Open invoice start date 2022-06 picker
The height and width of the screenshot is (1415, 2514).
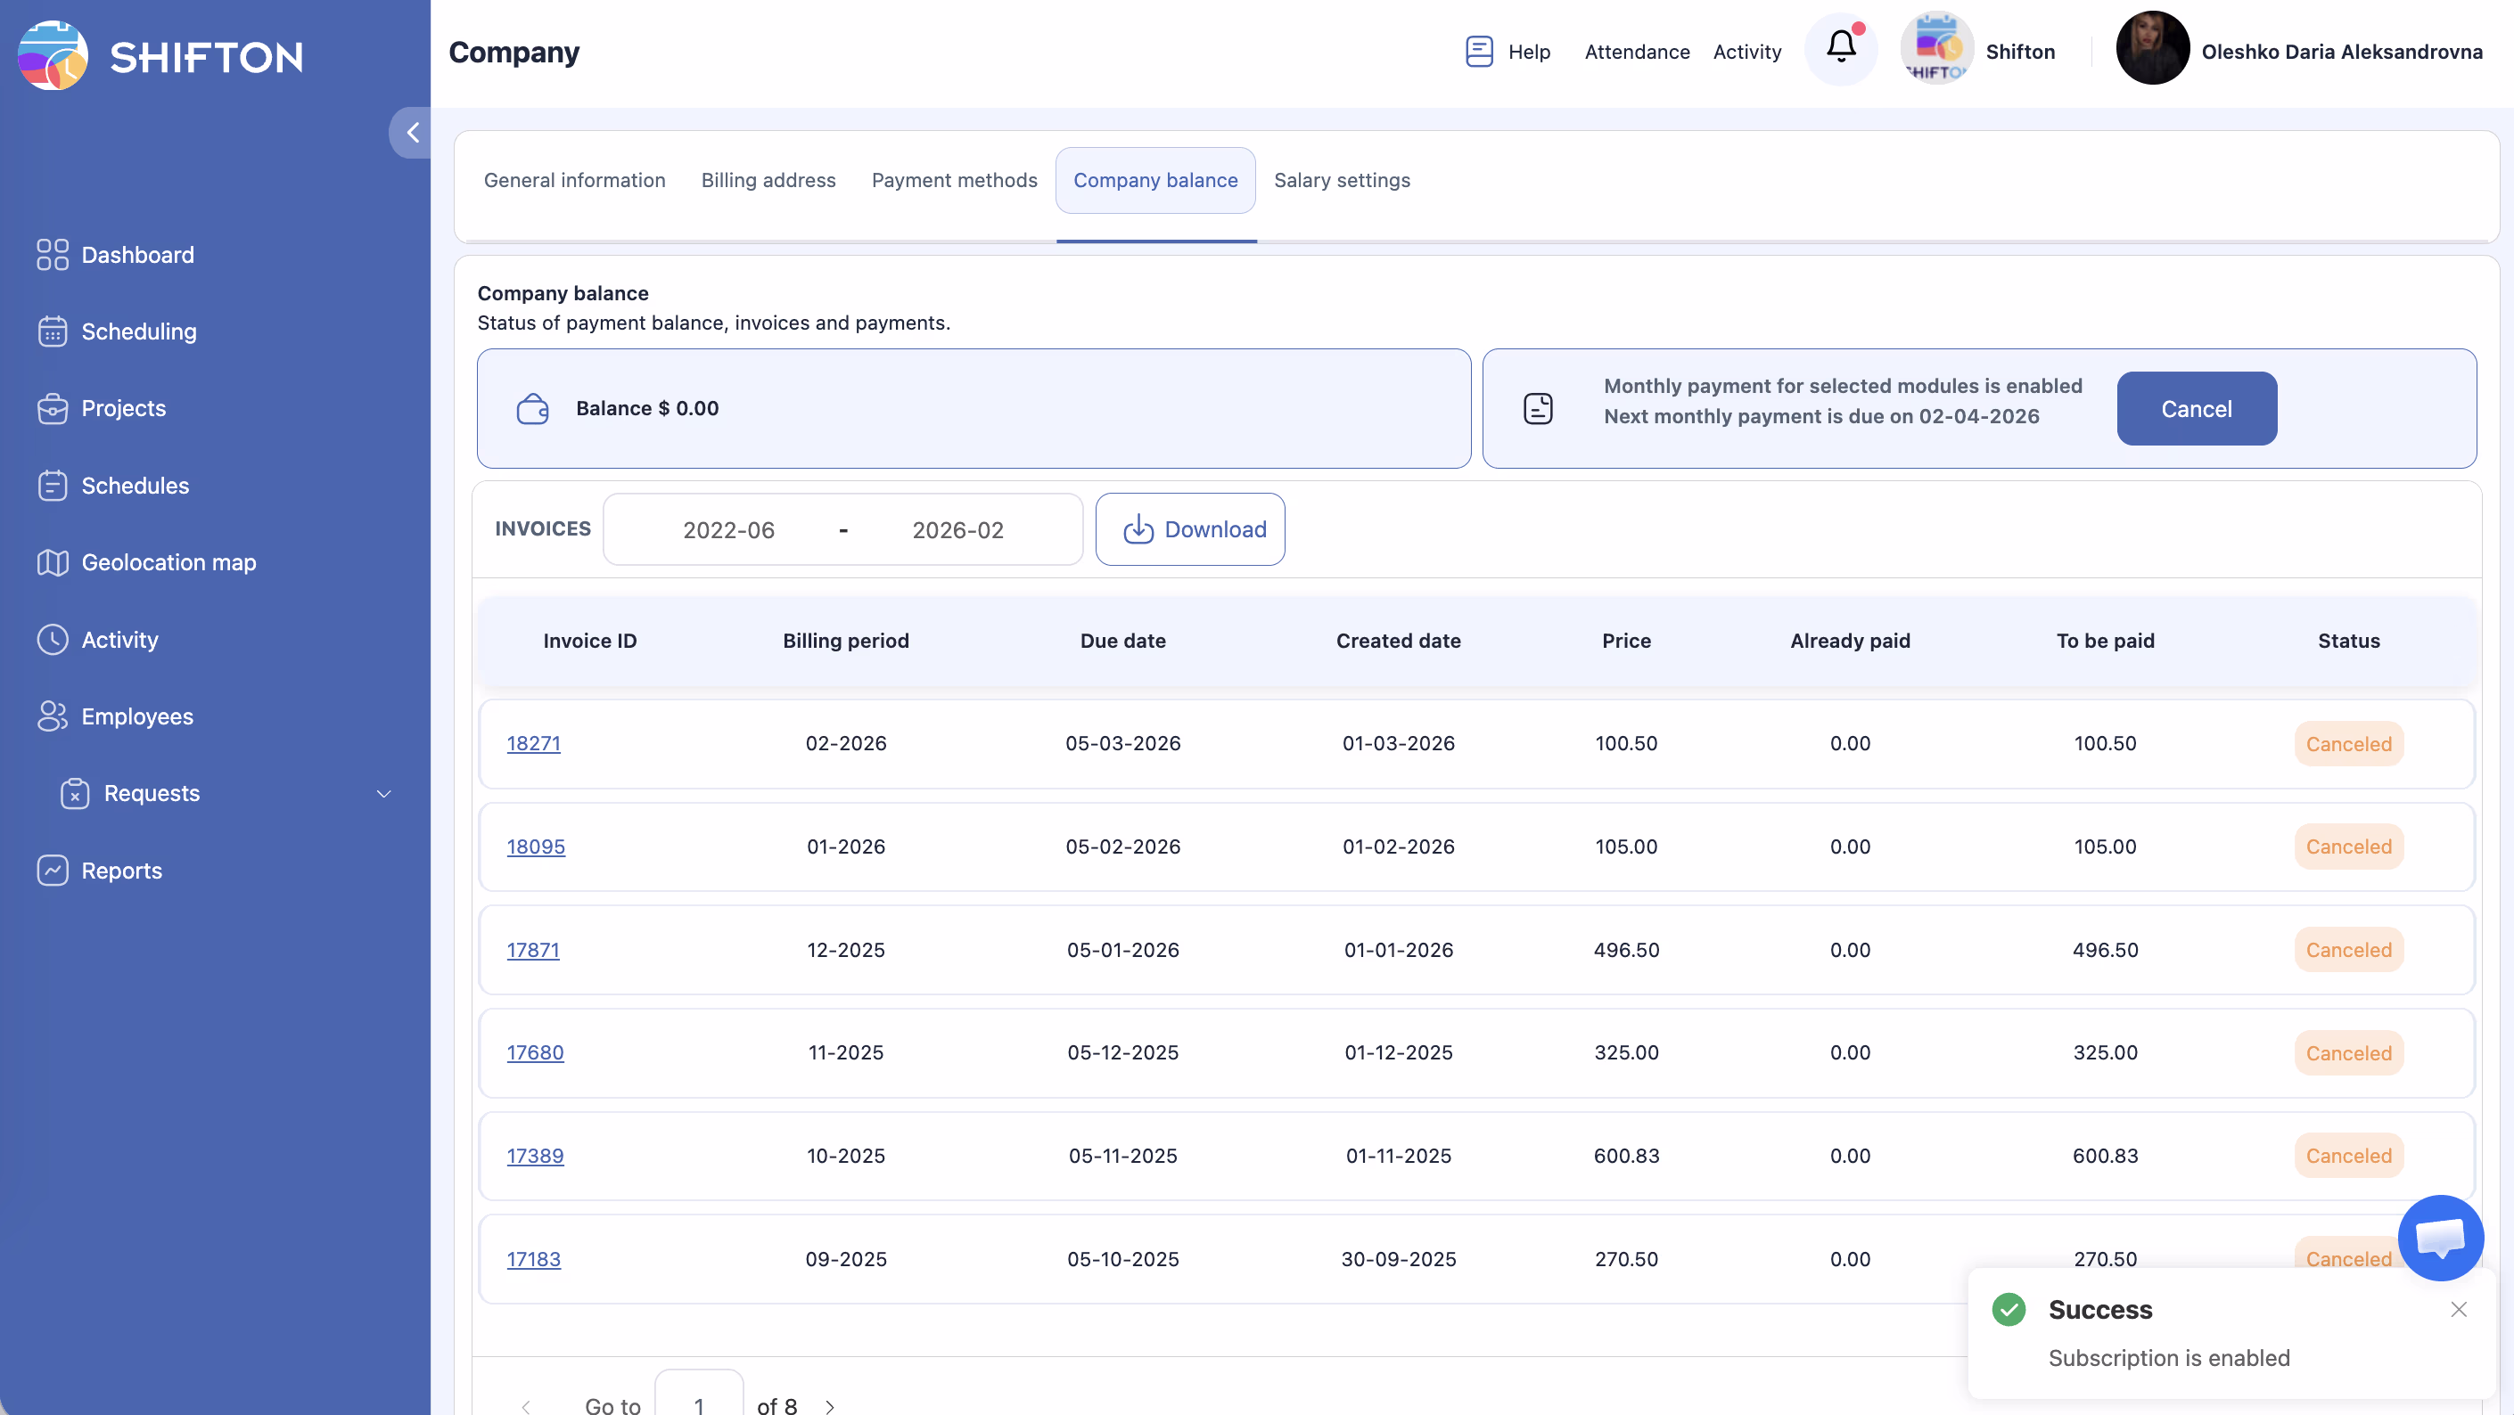pyautogui.click(x=728, y=529)
